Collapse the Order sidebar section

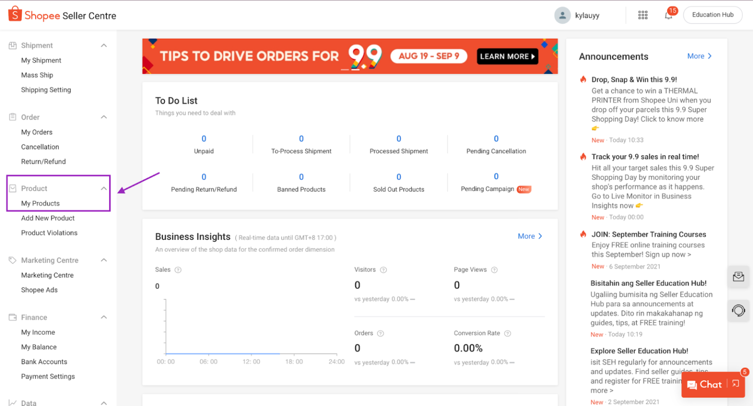103,117
